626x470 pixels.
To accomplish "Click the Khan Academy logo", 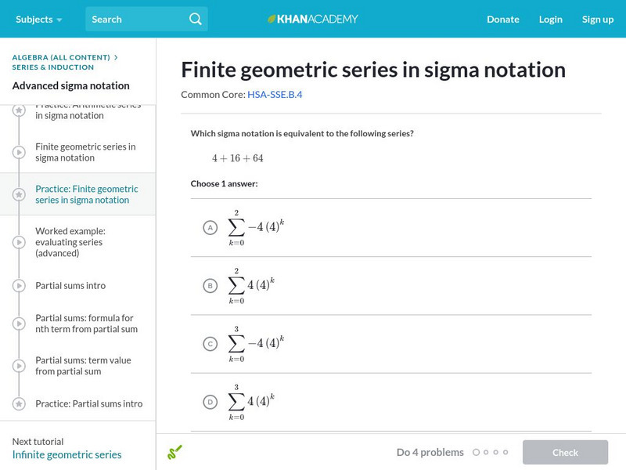I will pos(313,19).
